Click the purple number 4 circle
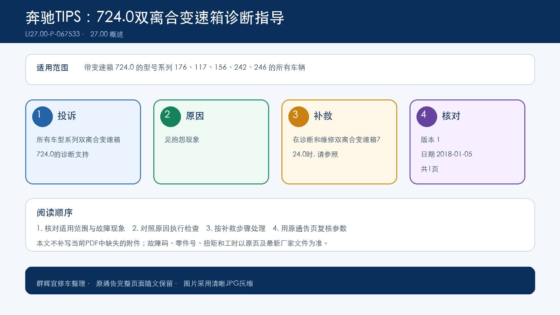560x315 pixels. coord(427,117)
